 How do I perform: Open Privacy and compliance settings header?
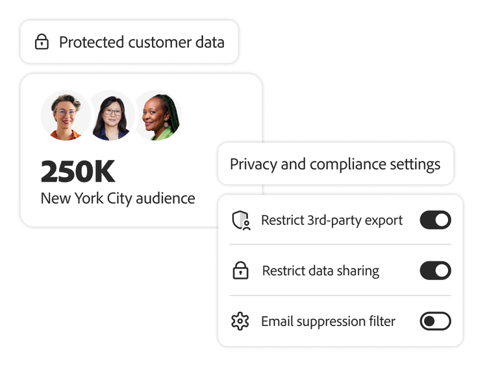click(x=335, y=164)
